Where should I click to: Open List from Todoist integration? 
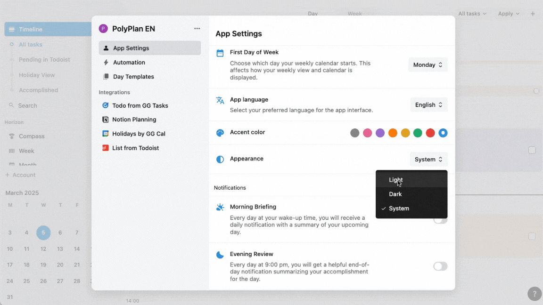click(x=135, y=148)
